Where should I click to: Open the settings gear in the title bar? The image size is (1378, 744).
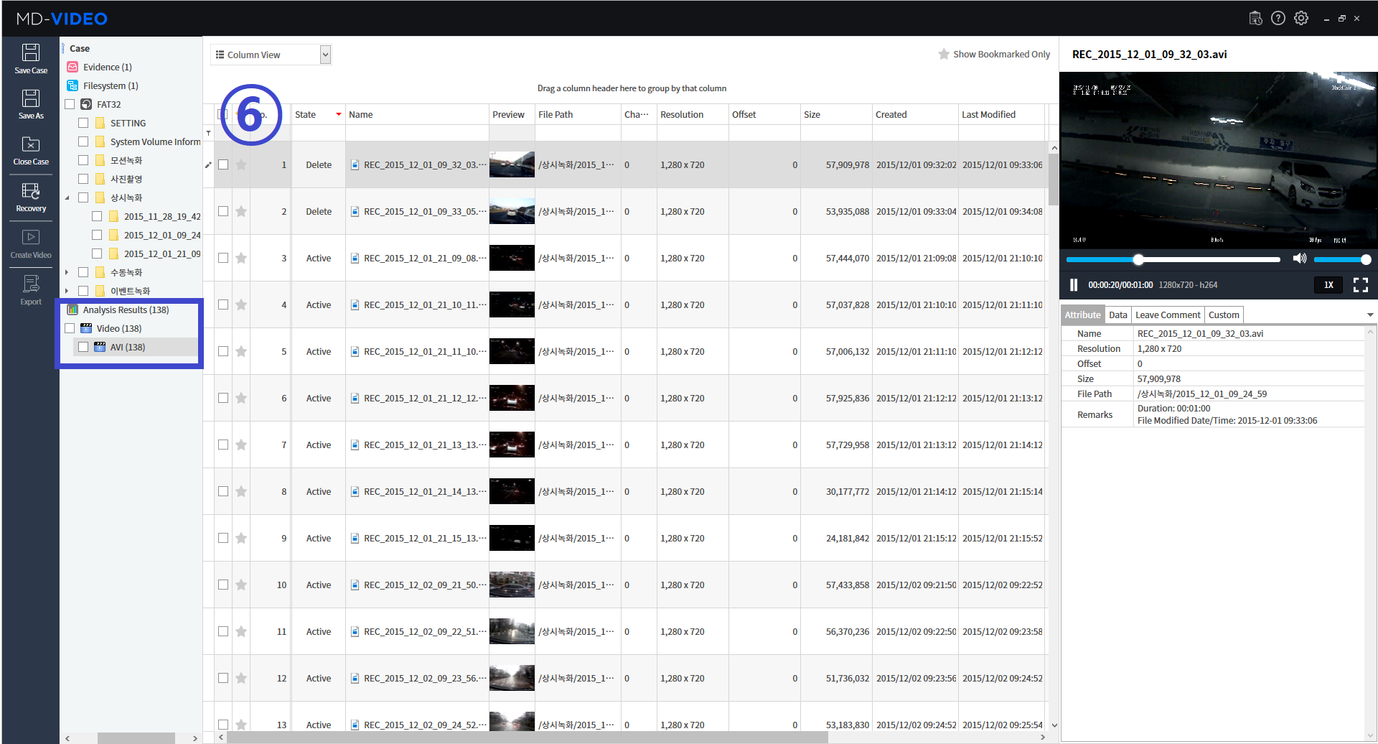[x=1301, y=18]
